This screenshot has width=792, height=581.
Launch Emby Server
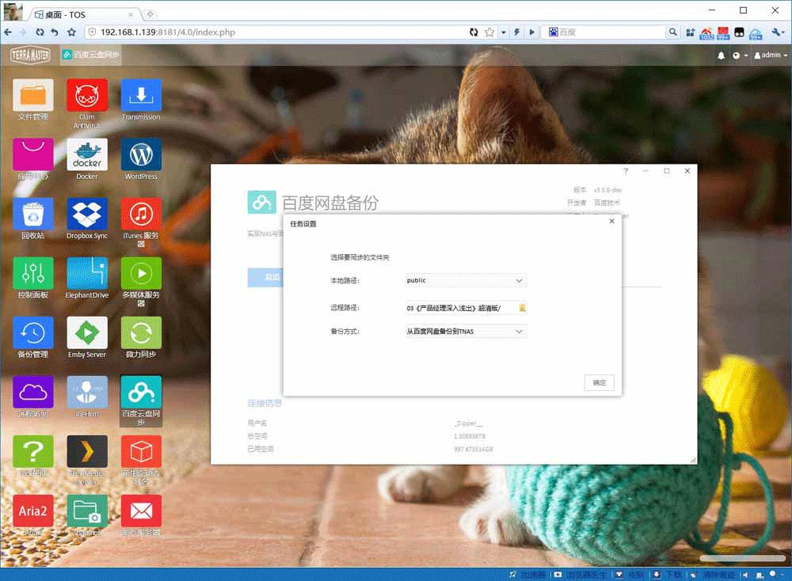(x=87, y=332)
